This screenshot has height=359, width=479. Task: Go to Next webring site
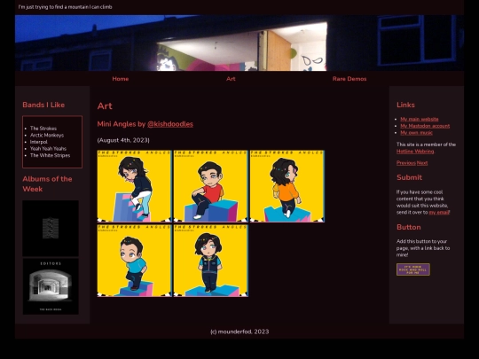click(422, 163)
